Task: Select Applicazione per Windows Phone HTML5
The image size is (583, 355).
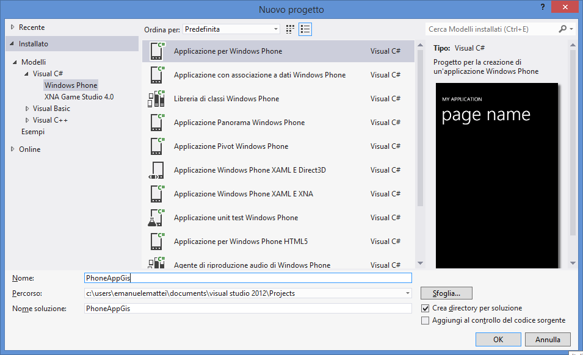Action: 278,242
